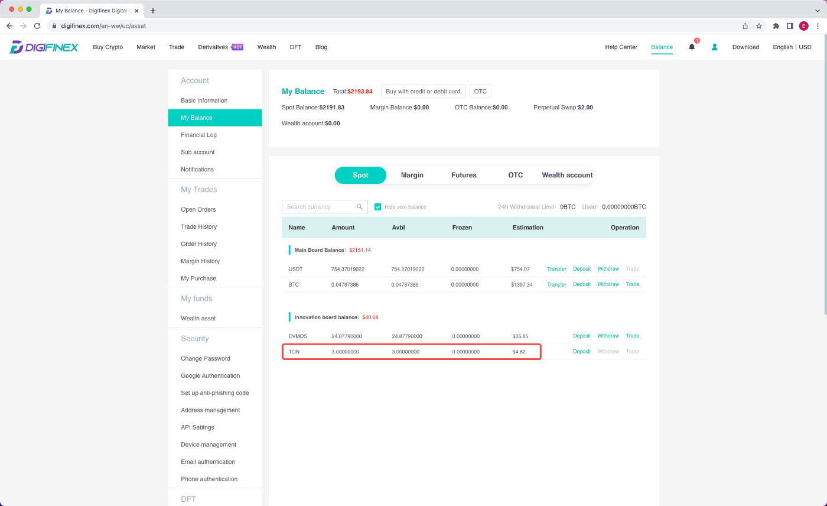Click the search magnifier in currency box
Image resolution: width=827 pixels, height=506 pixels.
360,207
